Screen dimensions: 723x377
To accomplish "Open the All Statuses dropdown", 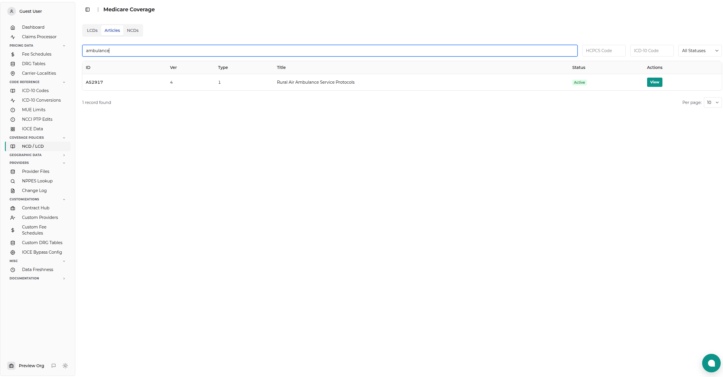I will (x=700, y=51).
